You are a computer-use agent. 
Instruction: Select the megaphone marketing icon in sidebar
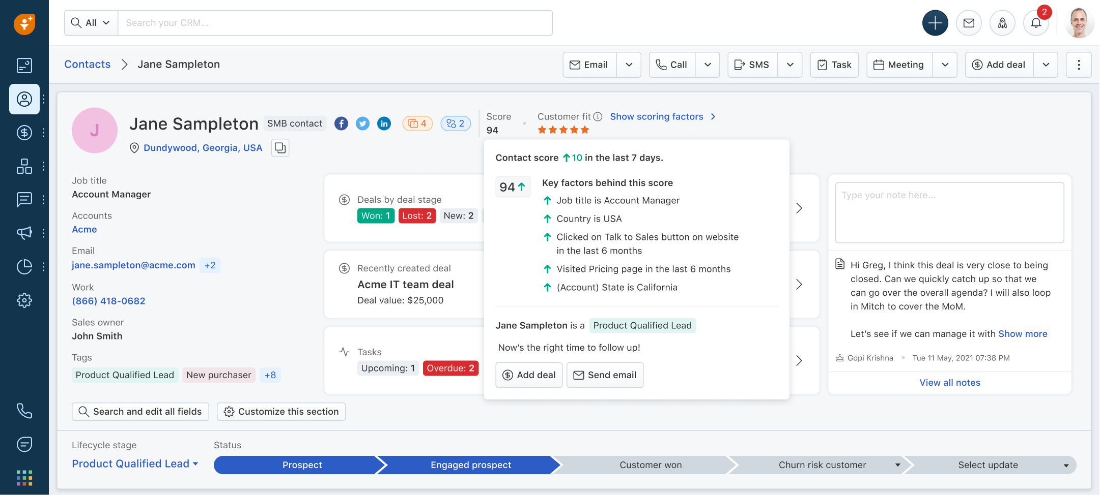pyautogui.click(x=24, y=233)
